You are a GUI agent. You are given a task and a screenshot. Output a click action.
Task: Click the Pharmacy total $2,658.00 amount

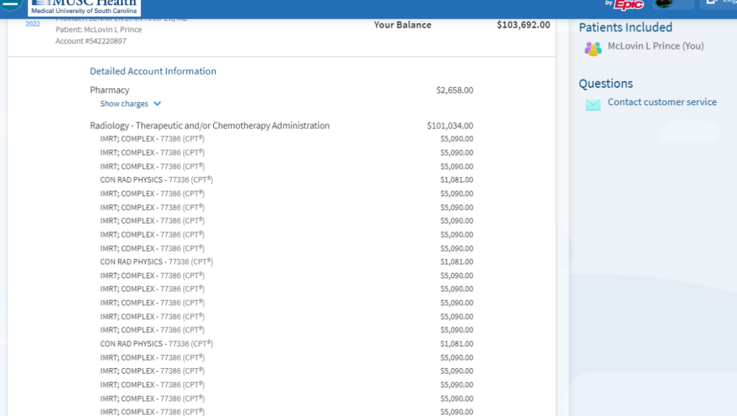(x=454, y=90)
